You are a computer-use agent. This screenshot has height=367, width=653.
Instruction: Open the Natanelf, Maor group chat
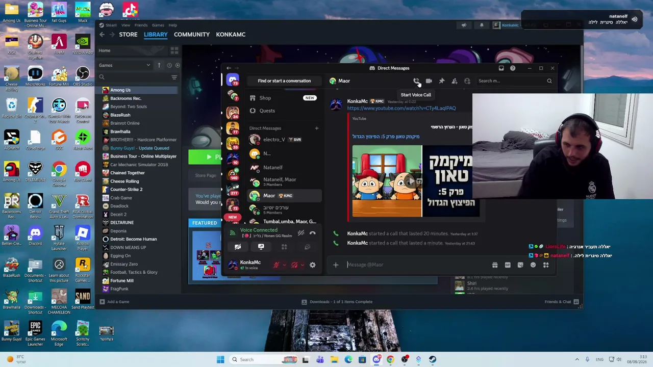tap(283, 181)
